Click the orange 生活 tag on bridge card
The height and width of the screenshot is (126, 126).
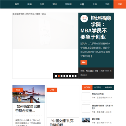coord(17,90)
